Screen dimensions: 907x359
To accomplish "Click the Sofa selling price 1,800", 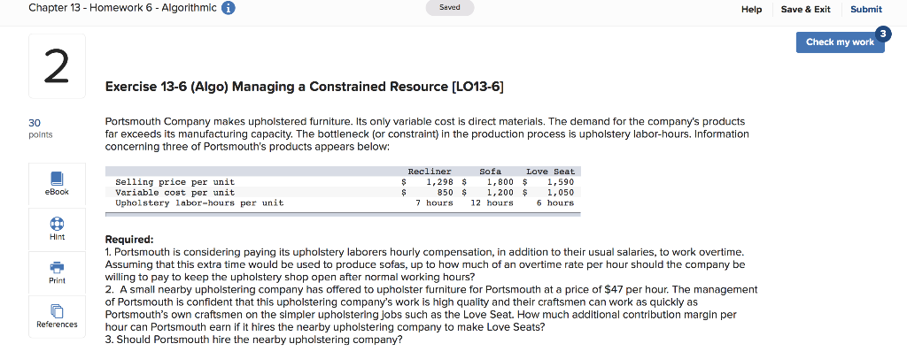I will click(500, 182).
